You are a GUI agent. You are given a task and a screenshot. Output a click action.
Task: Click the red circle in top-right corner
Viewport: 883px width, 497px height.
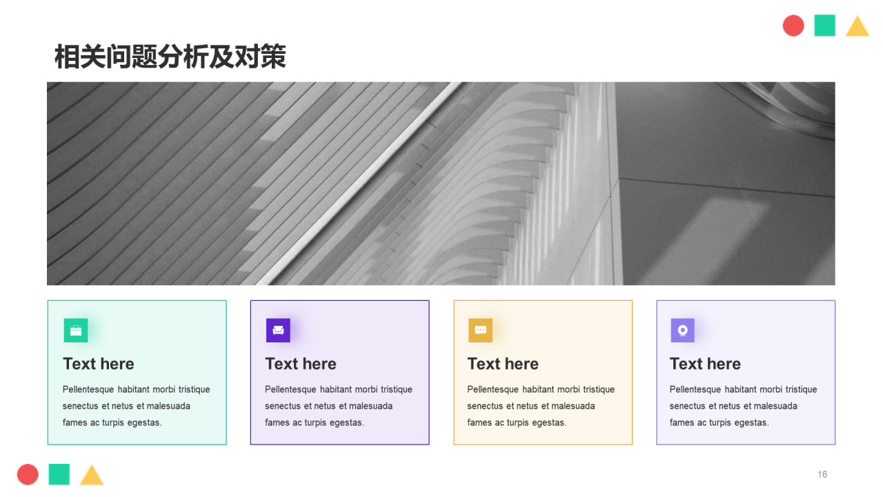coord(793,26)
